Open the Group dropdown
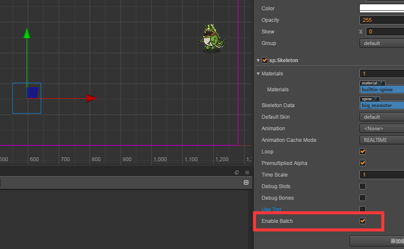Screen dimensions: 404x249 (x=382, y=43)
